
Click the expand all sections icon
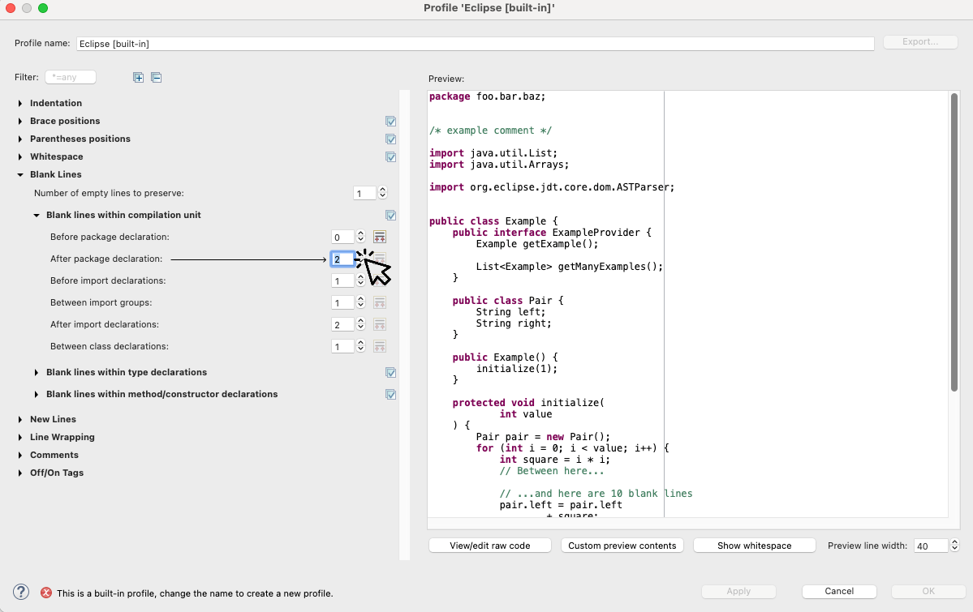[139, 78]
